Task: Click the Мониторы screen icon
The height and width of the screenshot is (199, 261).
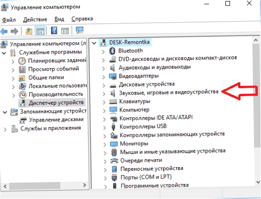Action: [114, 144]
